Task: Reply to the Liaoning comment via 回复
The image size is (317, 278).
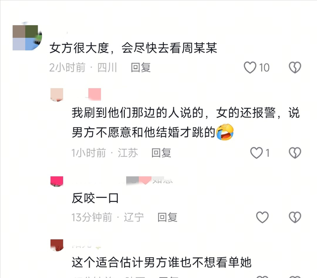Action: click(x=167, y=217)
